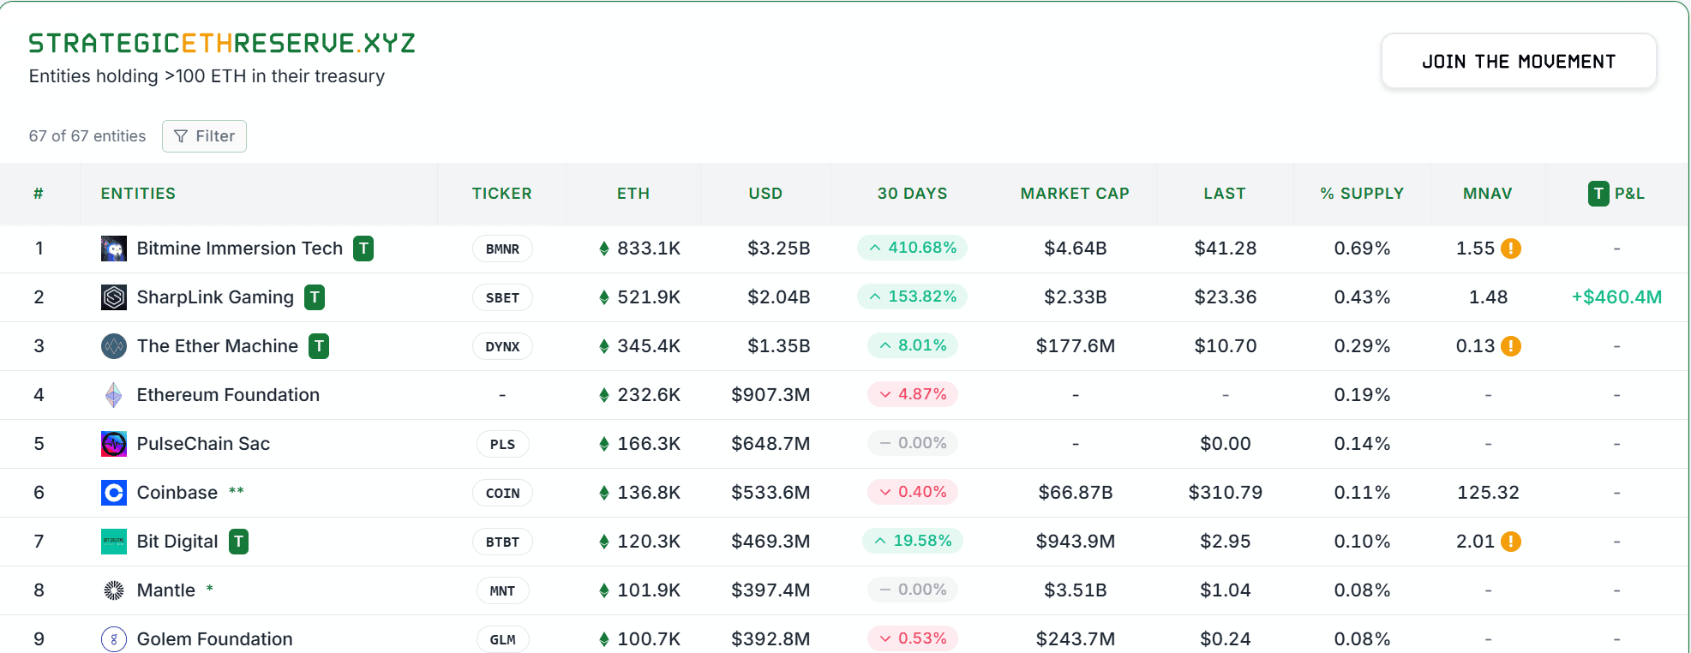
Task: Click the Golem Foundation logo icon
Action: tap(114, 639)
